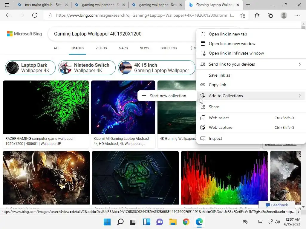This screenshot has width=306, height=229.
Task: Choose 'Copy link' from context menu
Action: 251,85
